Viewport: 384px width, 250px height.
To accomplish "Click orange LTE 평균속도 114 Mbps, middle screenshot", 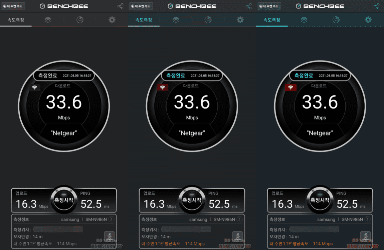I will pos(173,244).
